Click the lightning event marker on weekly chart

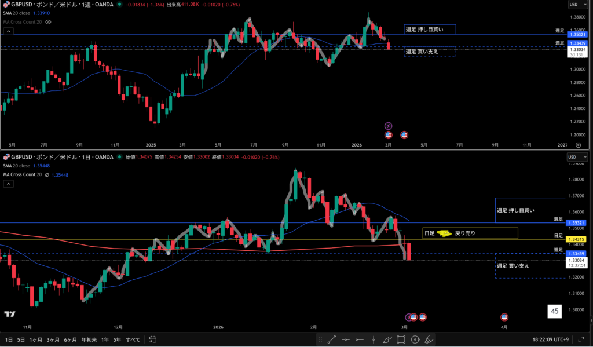point(389,126)
